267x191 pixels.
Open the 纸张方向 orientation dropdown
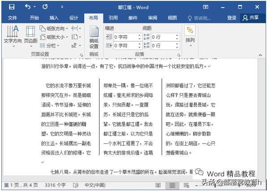coord(54,29)
